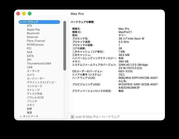Open メモリ details
Screen dimensions: 179x139
click(x=31, y=105)
